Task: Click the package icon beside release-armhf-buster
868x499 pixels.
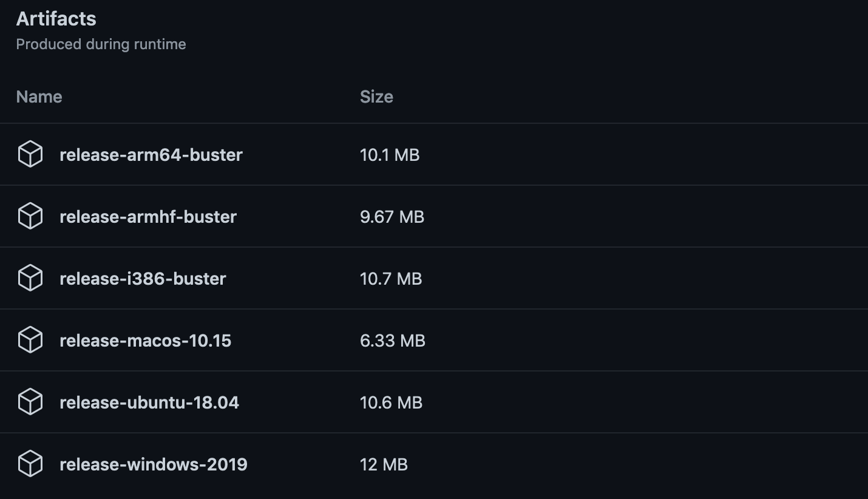Action: (30, 217)
